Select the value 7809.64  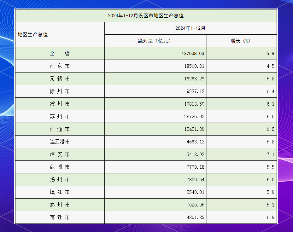click(196, 180)
